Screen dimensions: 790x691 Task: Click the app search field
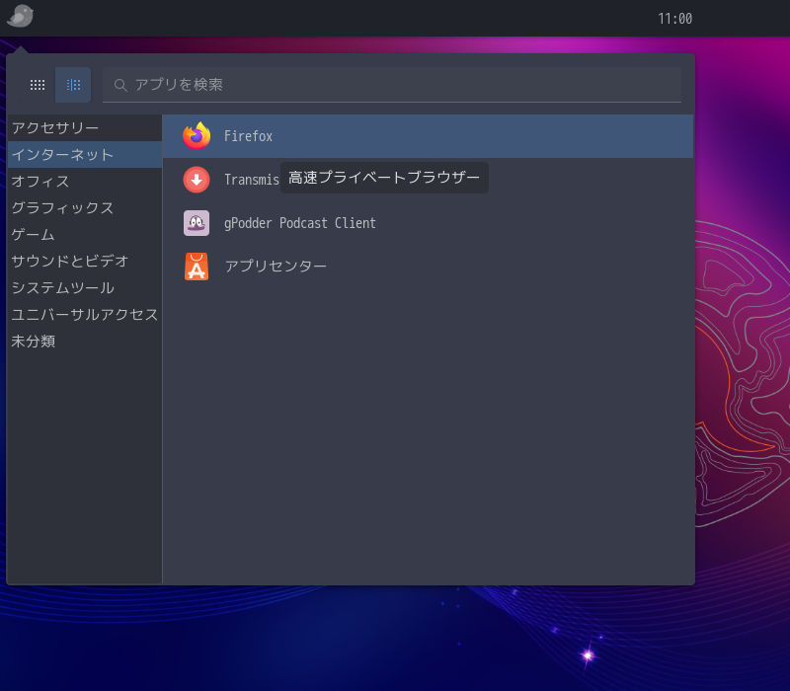tap(392, 85)
